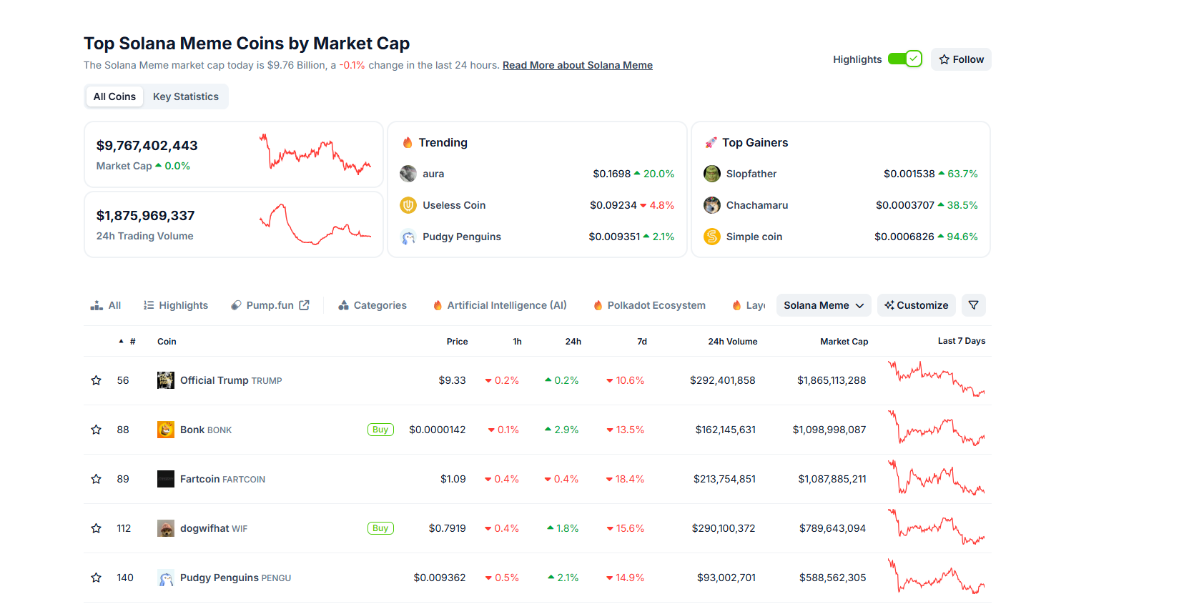1184x604 pixels.
Task: Favorite dogwifhat with the star icon
Action: (x=96, y=528)
